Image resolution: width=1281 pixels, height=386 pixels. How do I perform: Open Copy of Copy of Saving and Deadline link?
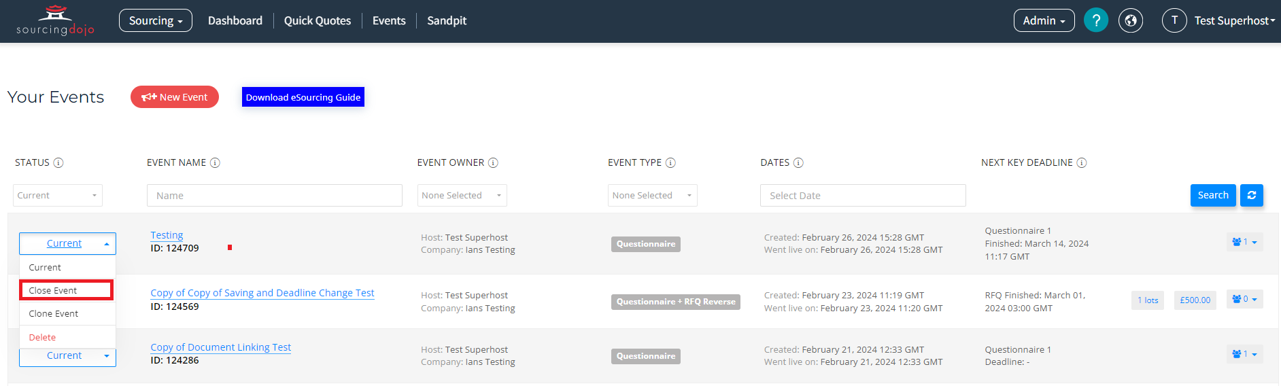262,293
